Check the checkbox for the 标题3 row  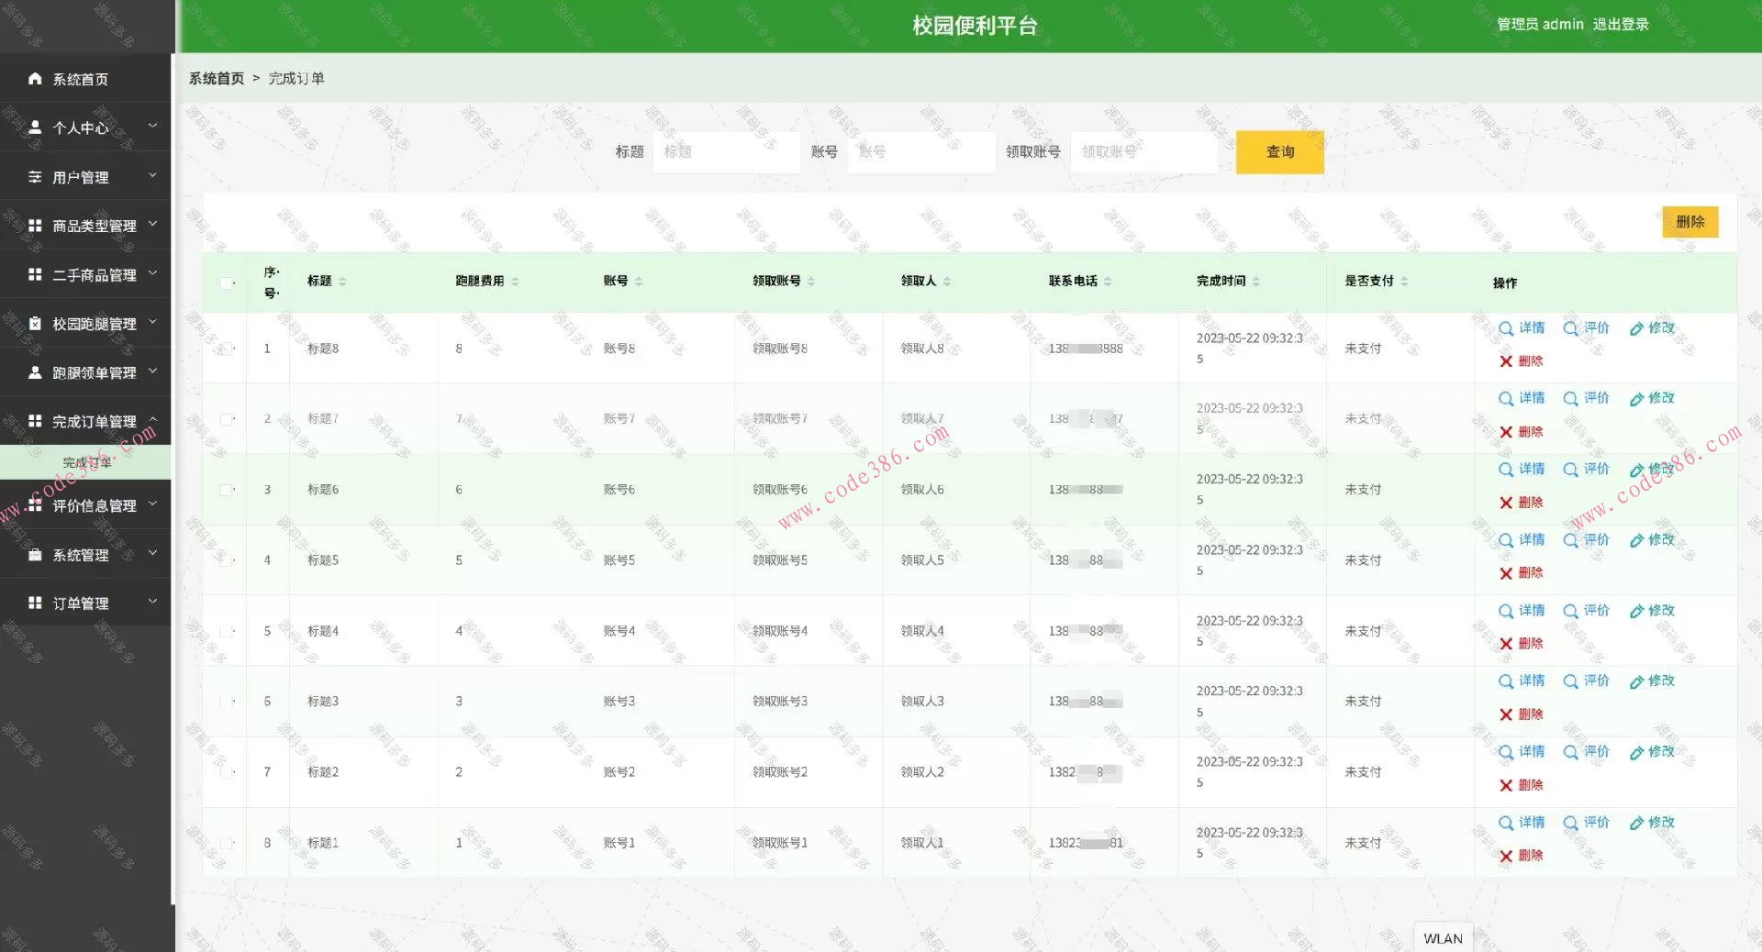pos(226,702)
